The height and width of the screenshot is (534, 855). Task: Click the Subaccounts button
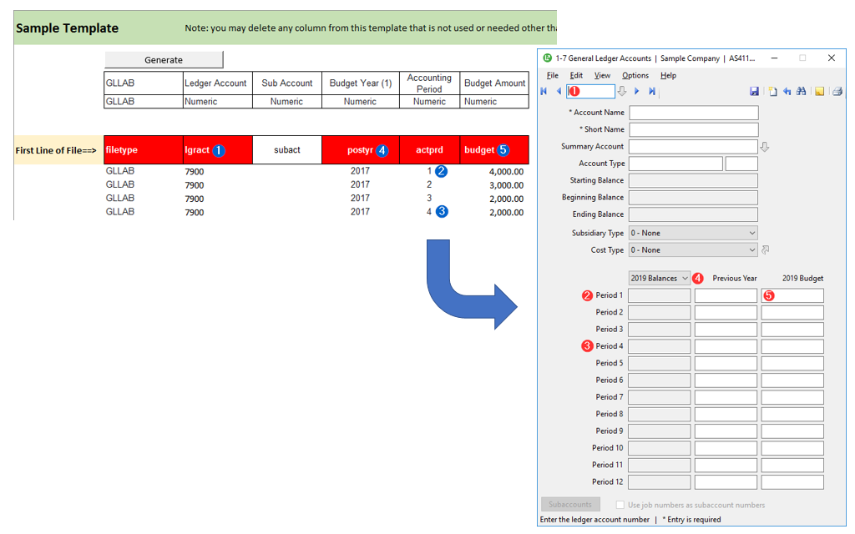pyautogui.click(x=570, y=505)
